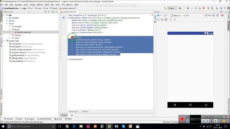This screenshot has width=230, height=129.
Task: Open the Android Profiler tool window
Action: click(44, 119)
